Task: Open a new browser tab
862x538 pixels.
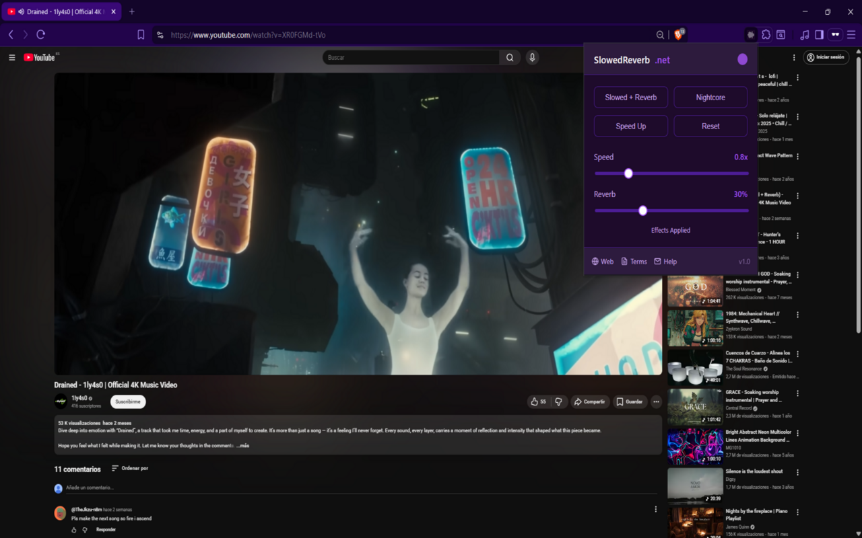Action: click(x=131, y=11)
